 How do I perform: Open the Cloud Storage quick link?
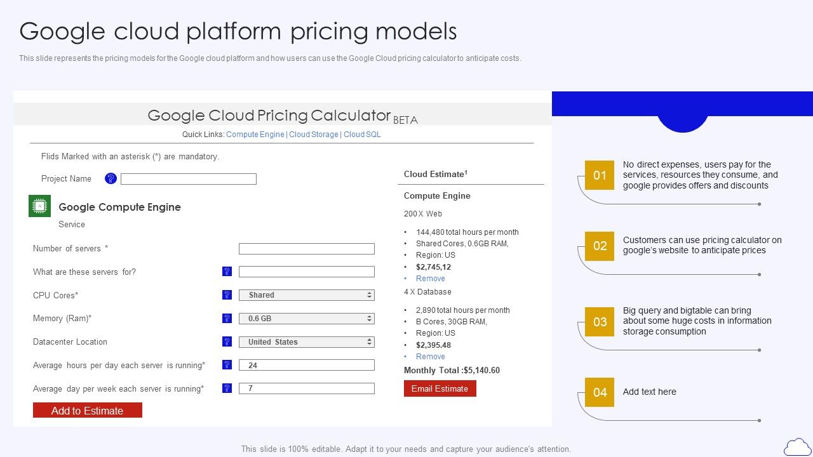pos(314,135)
